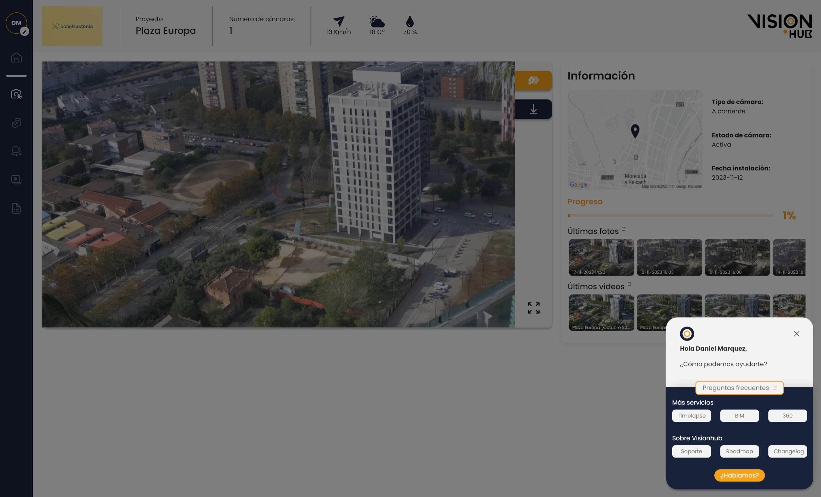Open the documents icon in sidebar
This screenshot has height=497, width=821.
16,209
